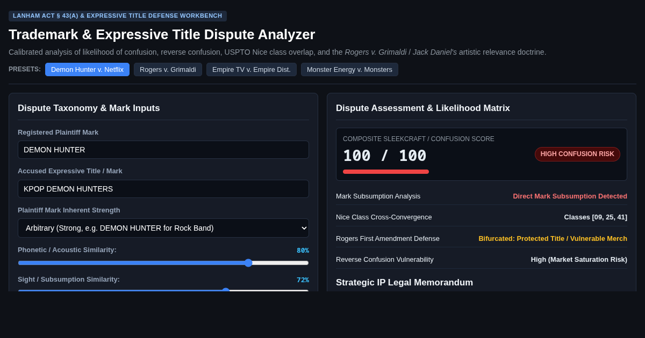Screen dimensions: 645x338
Task: Click the 'Trademark & Expressive Title Dispute Analyzer' title
Action: click(x=162, y=34)
